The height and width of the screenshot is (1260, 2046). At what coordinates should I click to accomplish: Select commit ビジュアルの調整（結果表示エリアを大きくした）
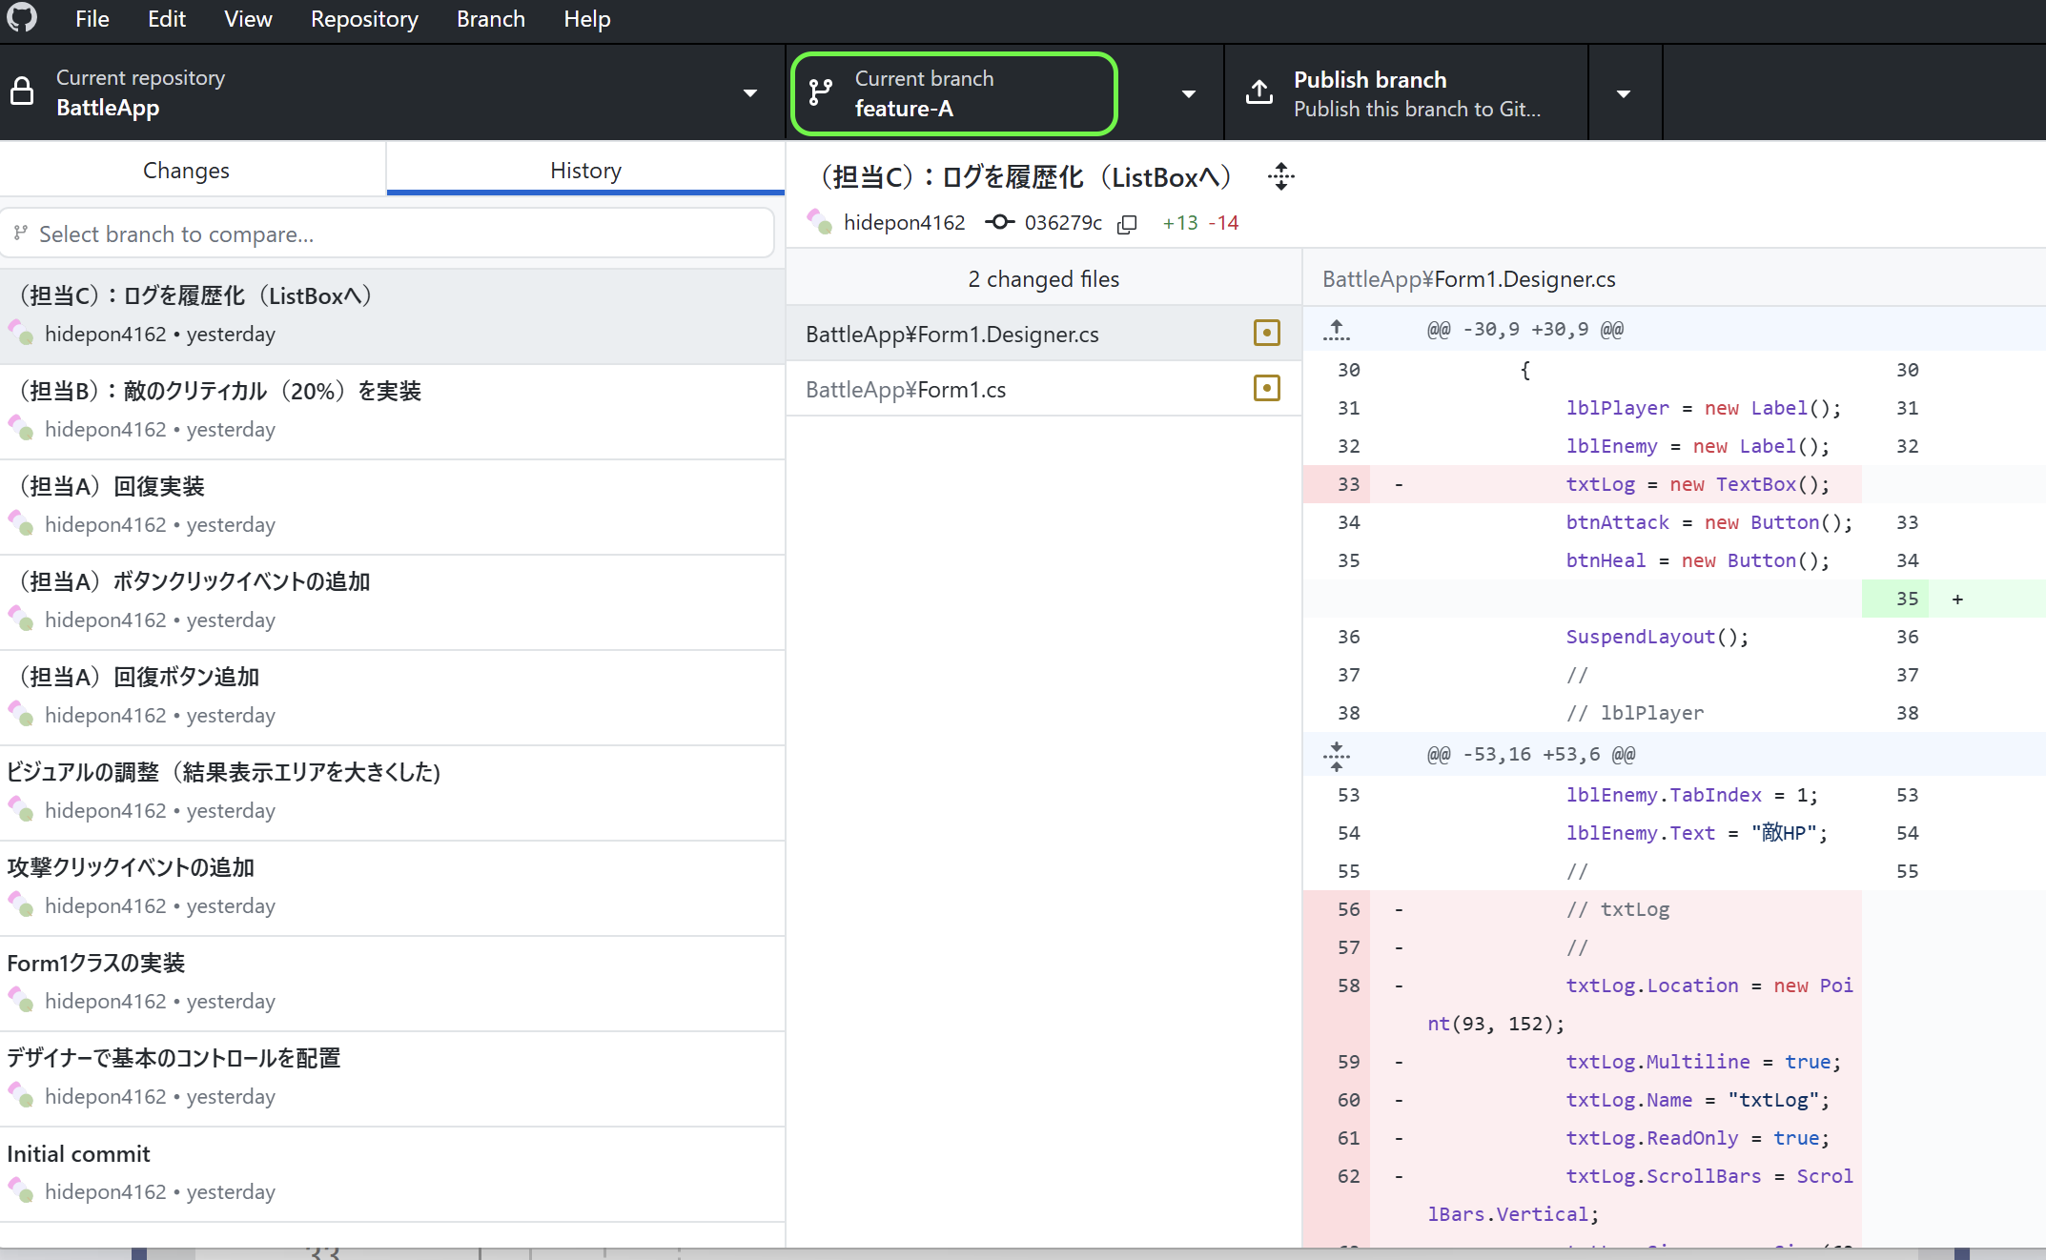392,793
